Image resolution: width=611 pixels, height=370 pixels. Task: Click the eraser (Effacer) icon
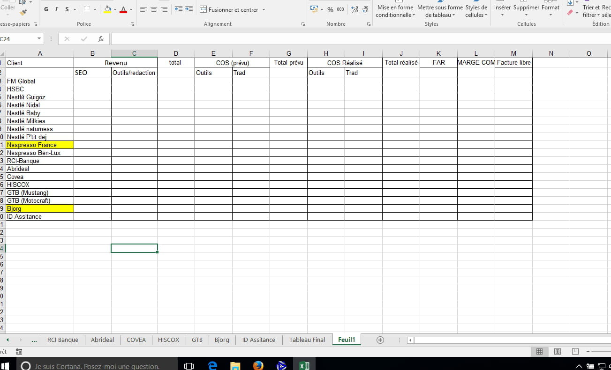570,13
